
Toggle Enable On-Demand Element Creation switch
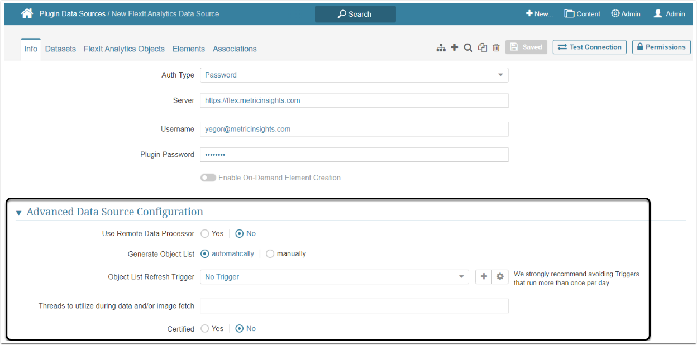[208, 178]
